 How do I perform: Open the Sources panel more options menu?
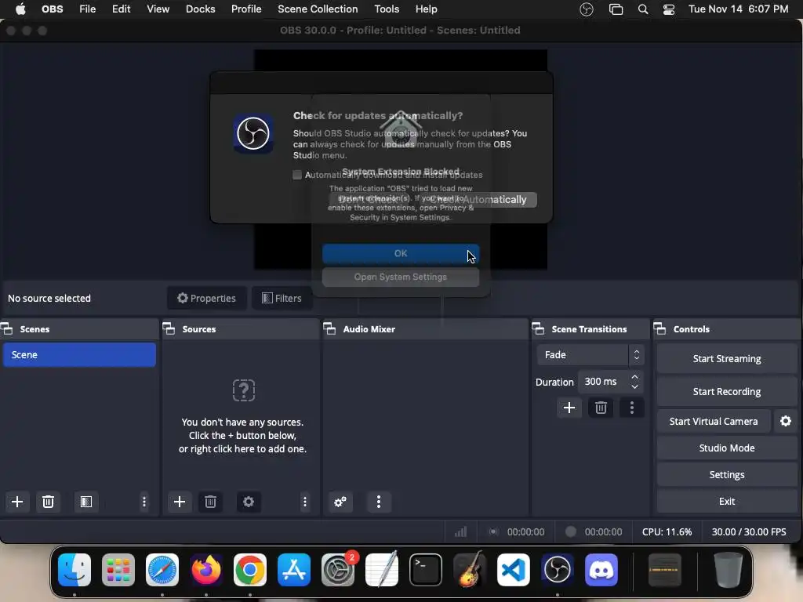point(305,502)
